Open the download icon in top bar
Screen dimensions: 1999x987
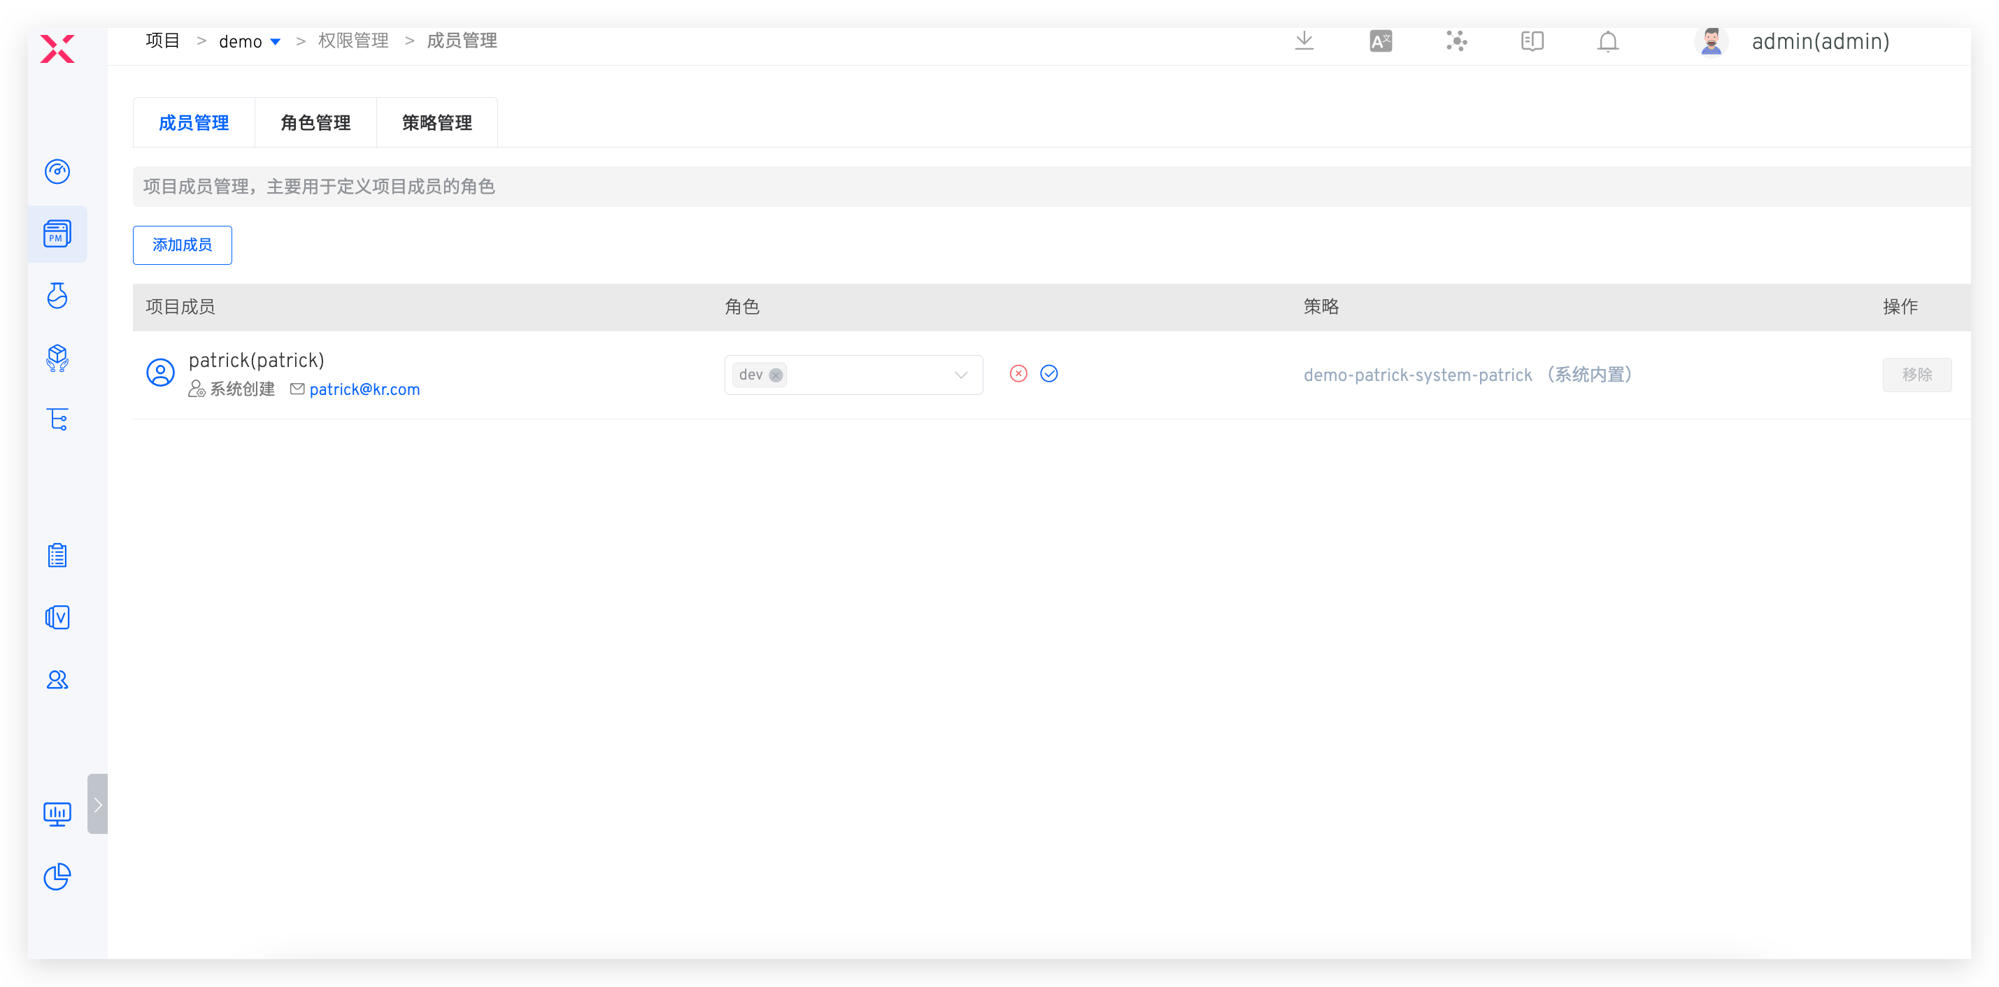(x=1304, y=41)
